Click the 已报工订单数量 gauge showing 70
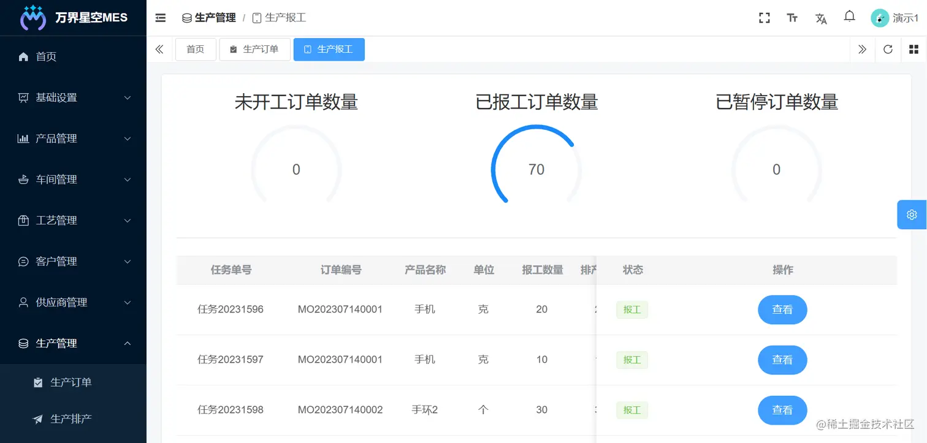 536,168
